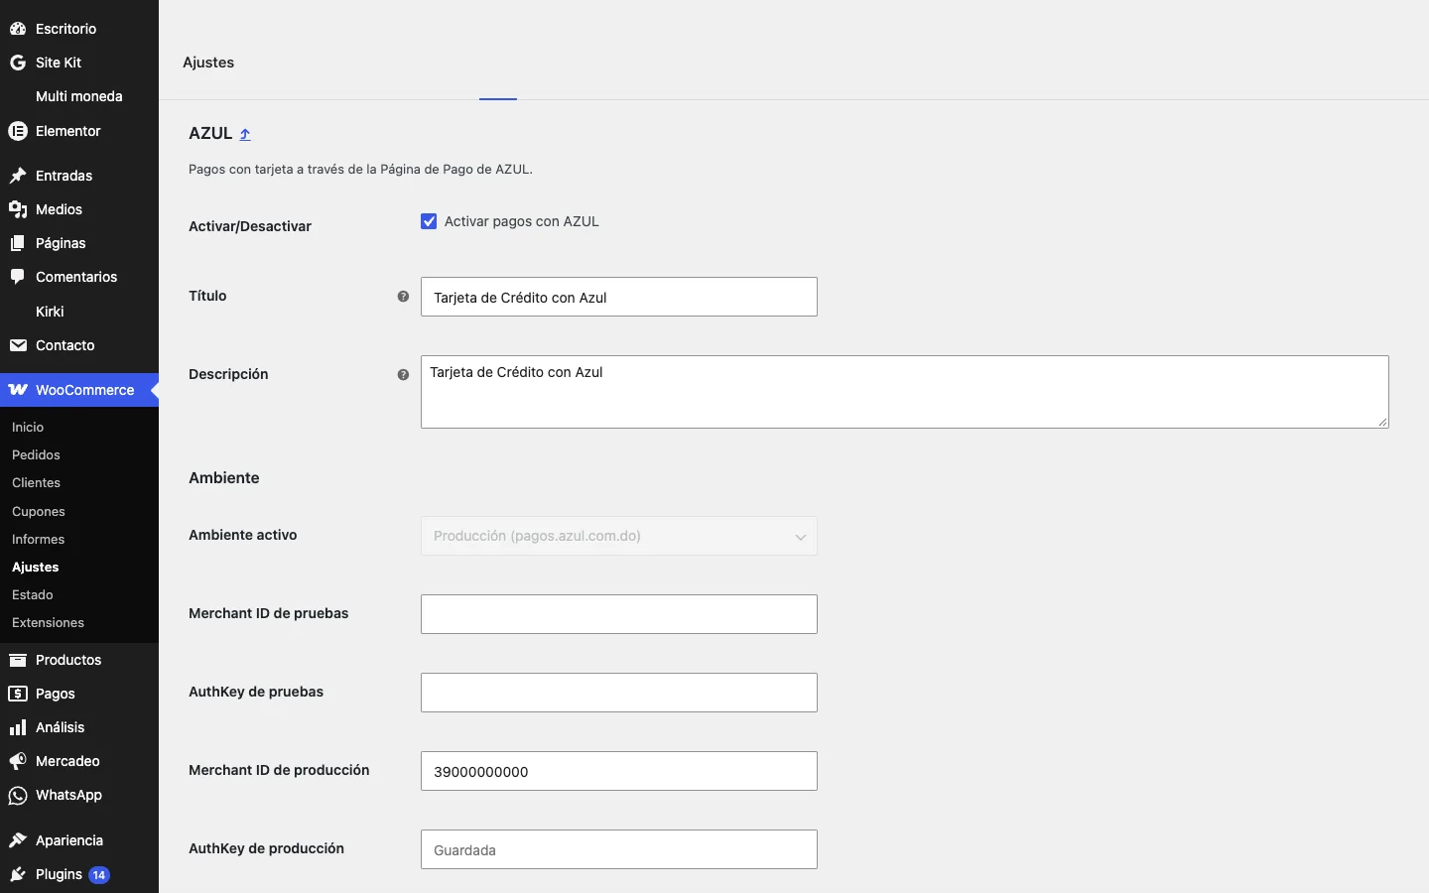The width and height of the screenshot is (1429, 893).
Task: Open Extensiones submenu link
Action: [48, 622]
